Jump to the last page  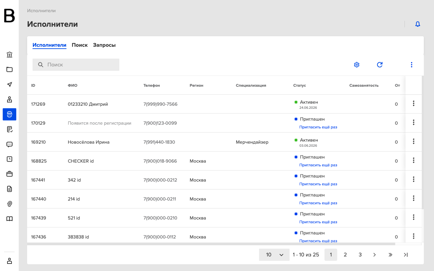[x=406, y=255]
